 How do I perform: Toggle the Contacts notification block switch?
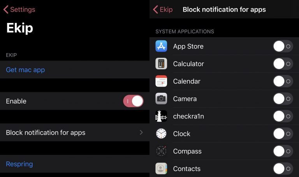pyautogui.click(x=283, y=168)
